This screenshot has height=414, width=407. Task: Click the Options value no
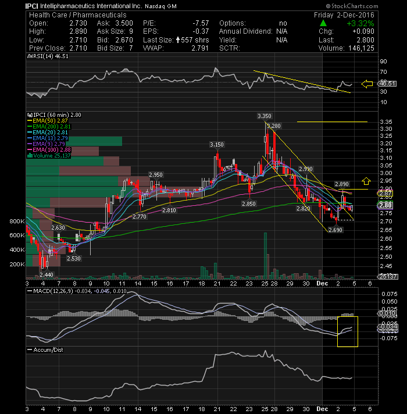pyautogui.click(x=283, y=23)
